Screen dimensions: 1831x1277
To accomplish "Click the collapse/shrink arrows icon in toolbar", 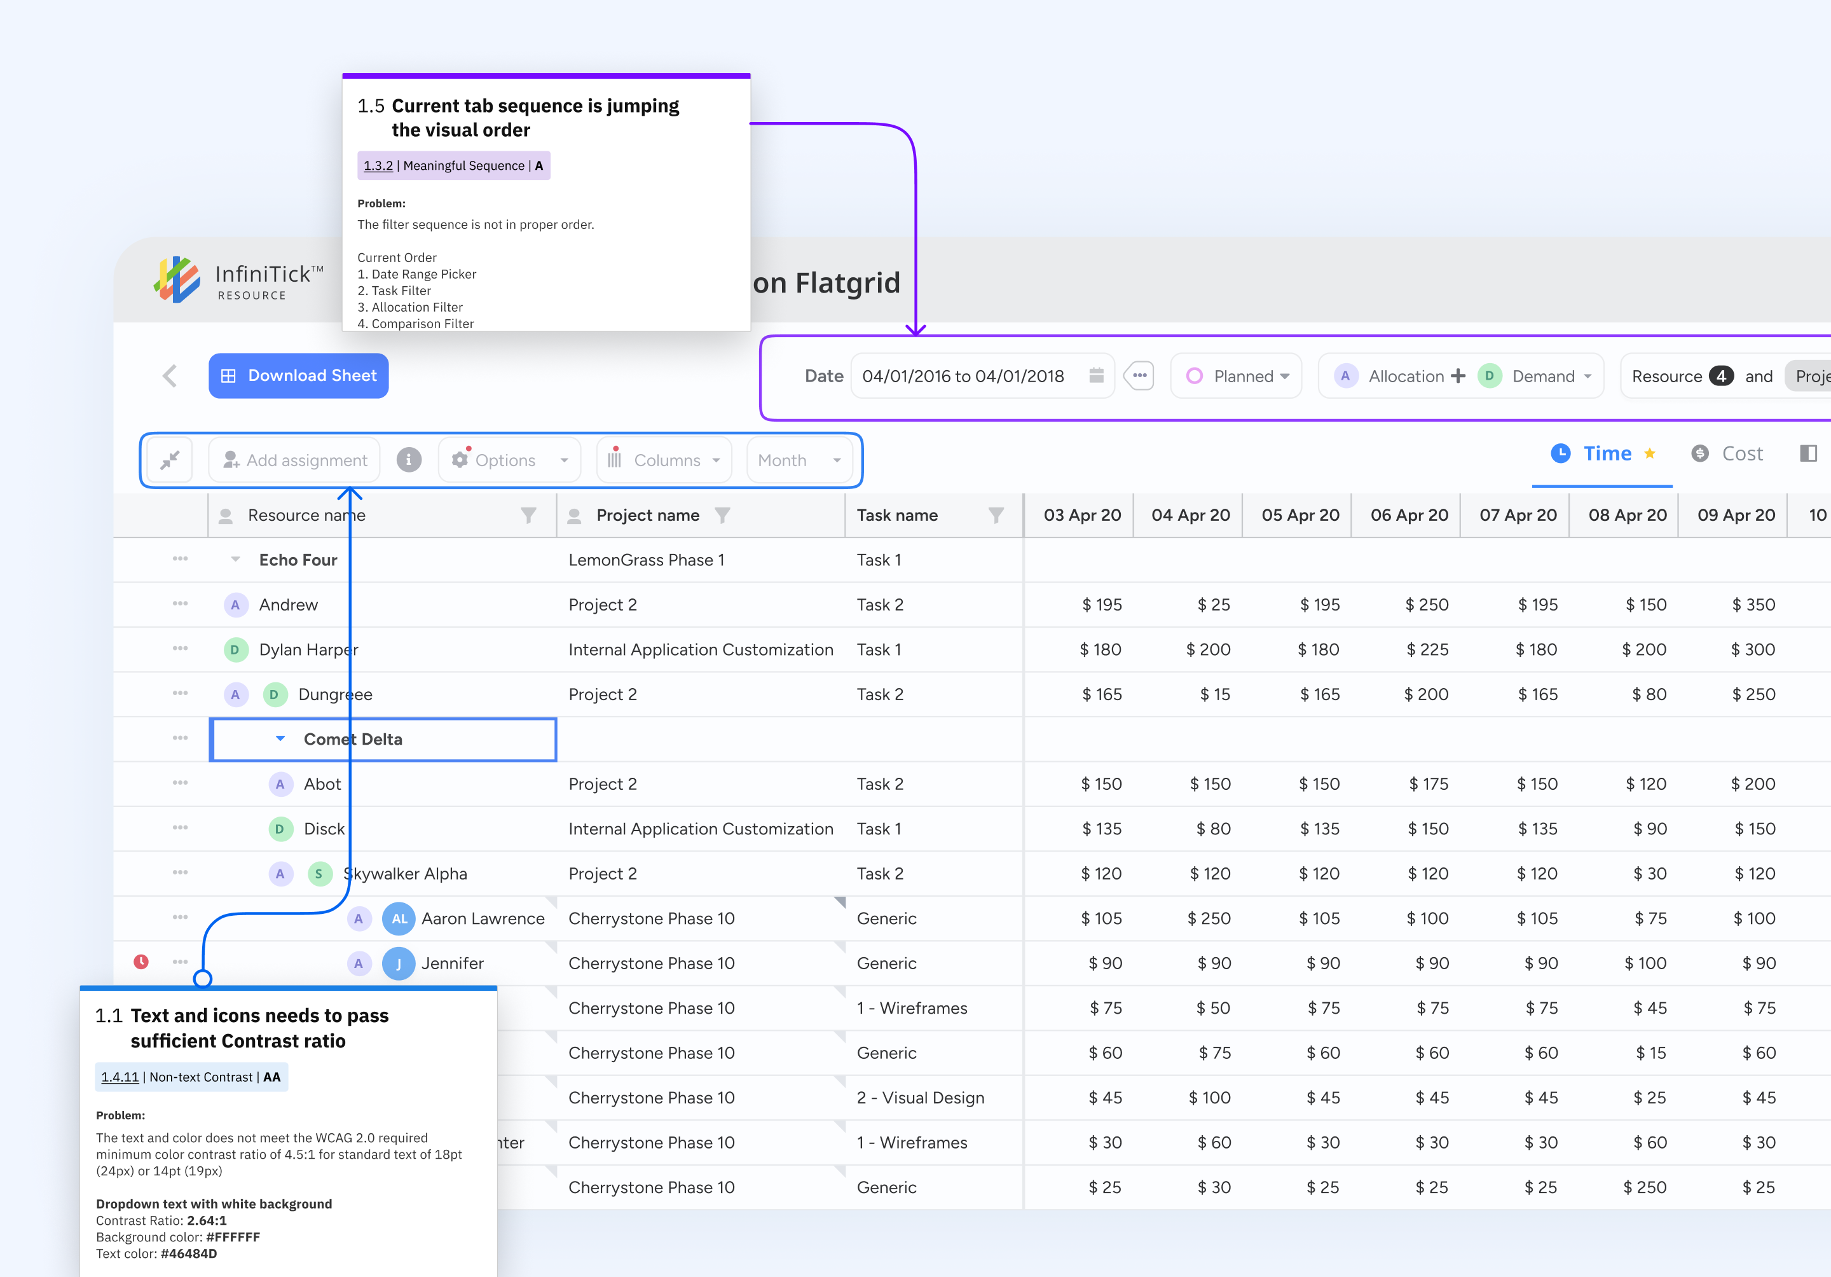I will [170, 460].
